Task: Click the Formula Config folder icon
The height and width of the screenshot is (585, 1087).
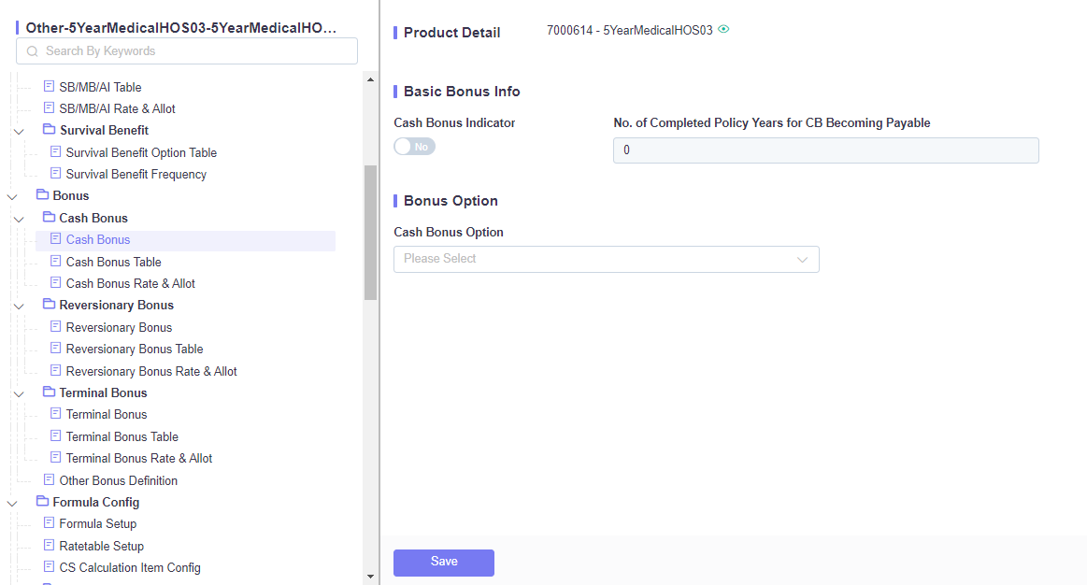Action: [42, 501]
